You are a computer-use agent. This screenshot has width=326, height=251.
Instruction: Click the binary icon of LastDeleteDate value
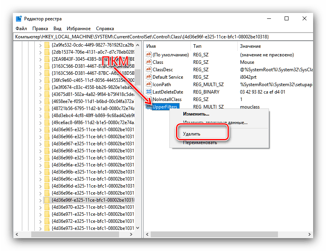click(x=148, y=92)
